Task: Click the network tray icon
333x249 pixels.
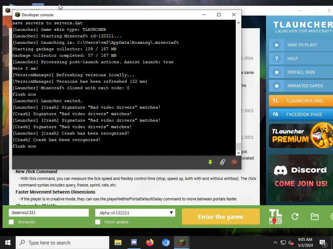Action: pyautogui.click(x=283, y=243)
